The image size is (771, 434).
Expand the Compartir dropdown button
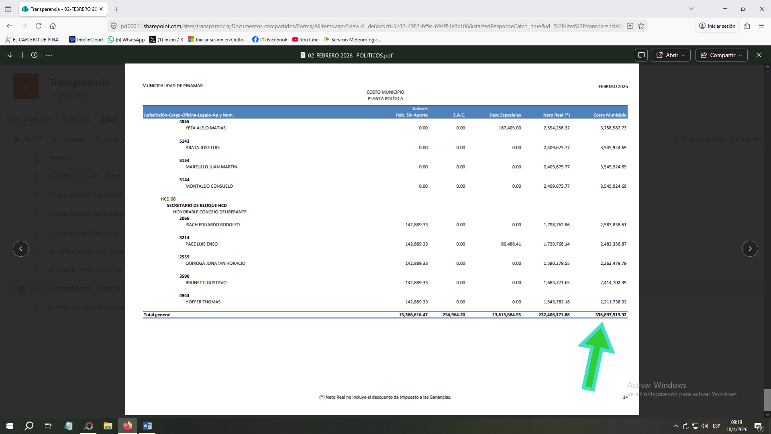pyautogui.click(x=722, y=55)
